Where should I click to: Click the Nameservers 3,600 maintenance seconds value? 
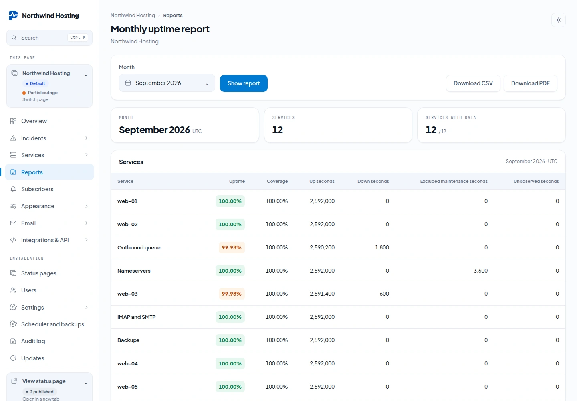point(480,271)
